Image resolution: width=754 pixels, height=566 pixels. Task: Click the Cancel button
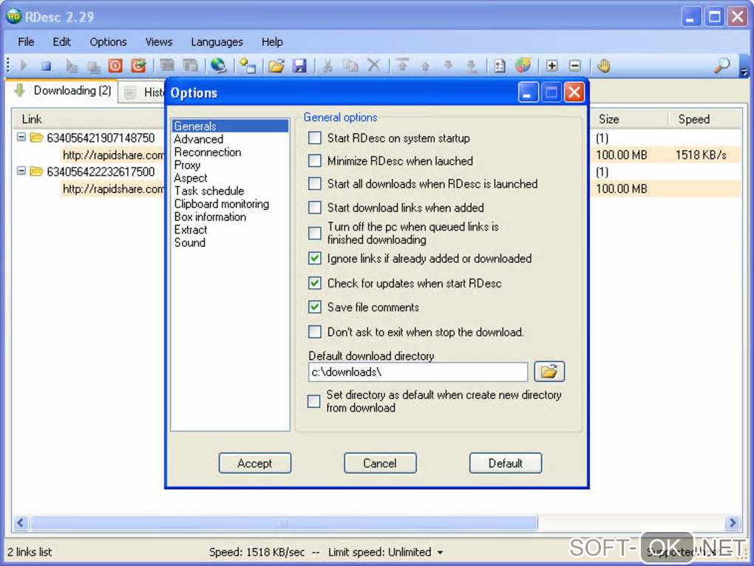click(x=380, y=463)
